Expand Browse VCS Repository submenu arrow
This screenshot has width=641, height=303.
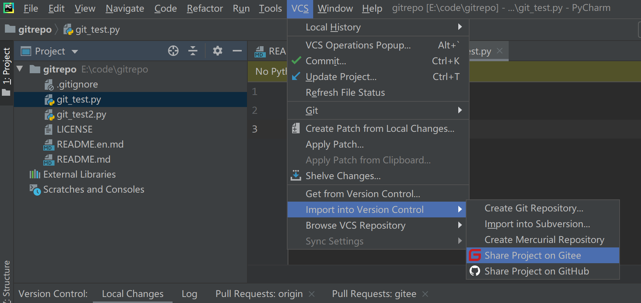point(460,225)
